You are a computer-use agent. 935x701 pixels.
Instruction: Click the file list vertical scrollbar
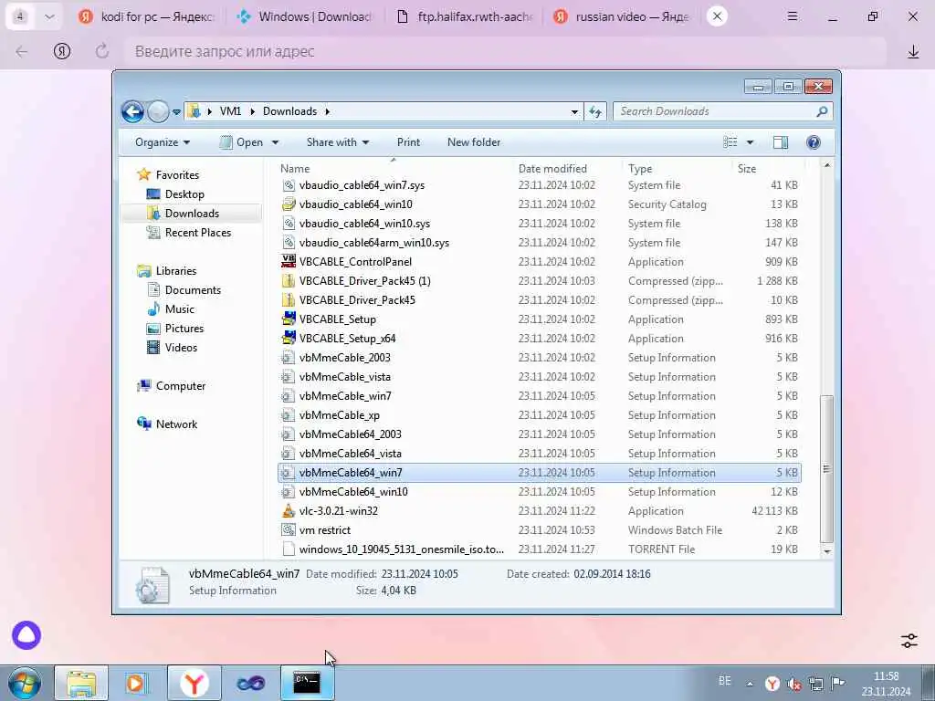click(x=827, y=468)
